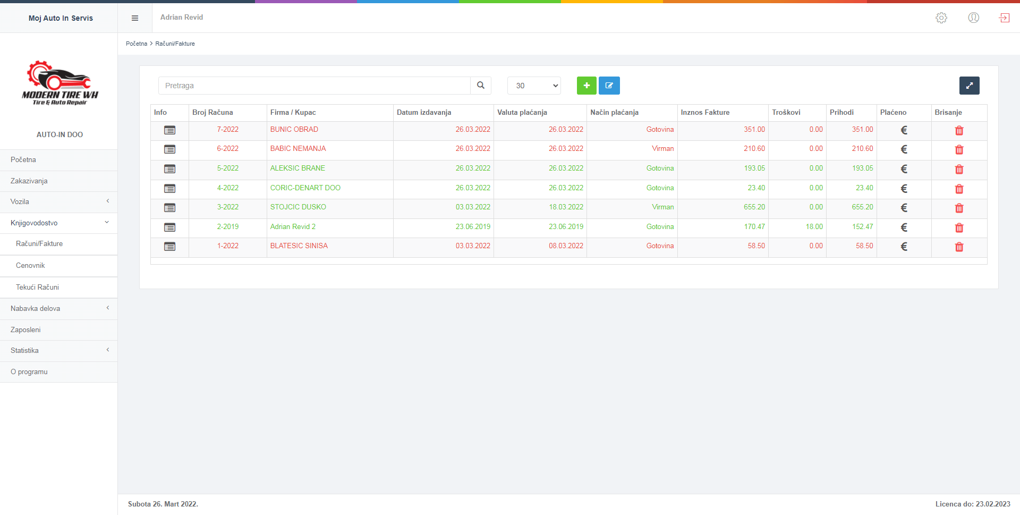Select Tekući Računi in the sidebar
The width and height of the screenshot is (1020, 515).
pyautogui.click(x=37, y=288)
